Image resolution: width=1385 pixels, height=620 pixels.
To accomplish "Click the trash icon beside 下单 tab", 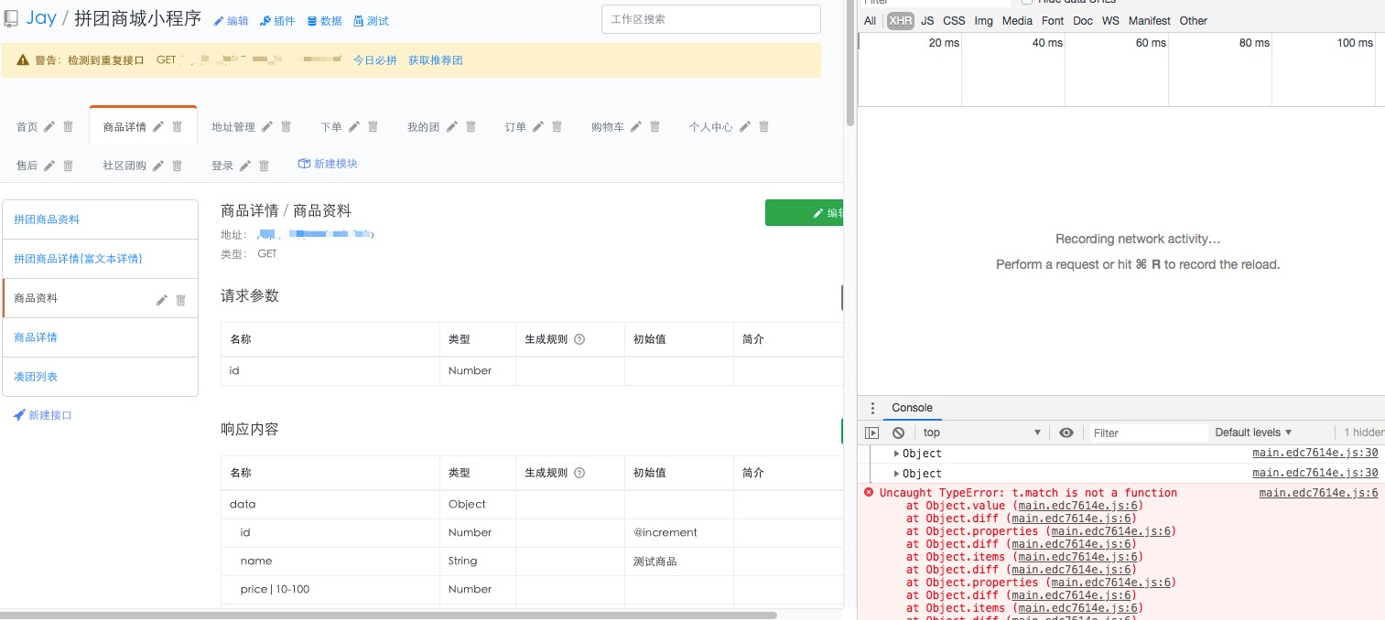I will pyautogui.click(x=373, y=127).
